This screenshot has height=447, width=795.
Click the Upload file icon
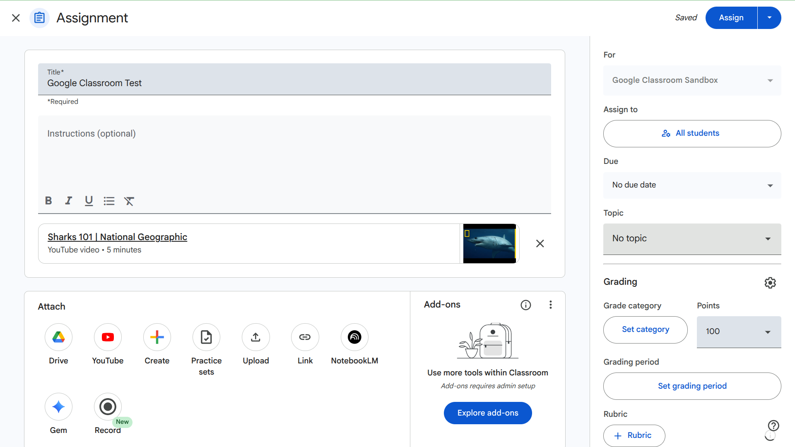coord(255,337)
